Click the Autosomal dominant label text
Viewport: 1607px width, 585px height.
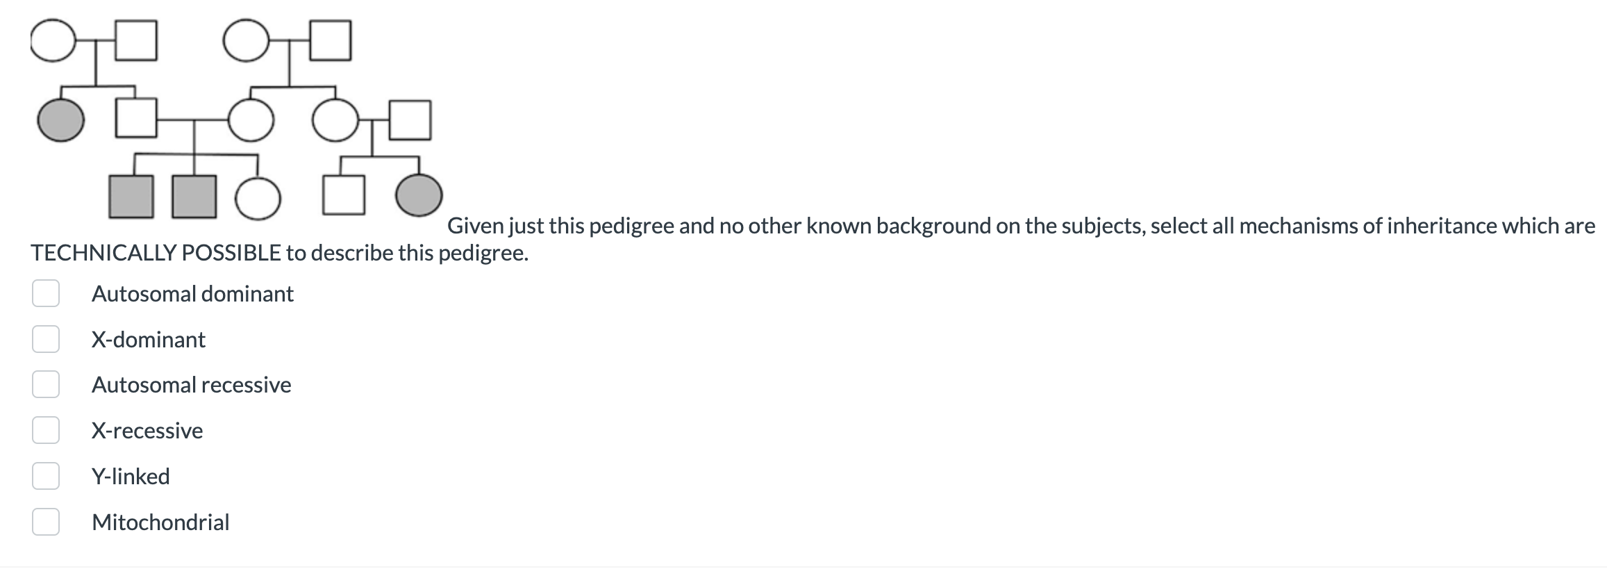click(x=192, y=294)
